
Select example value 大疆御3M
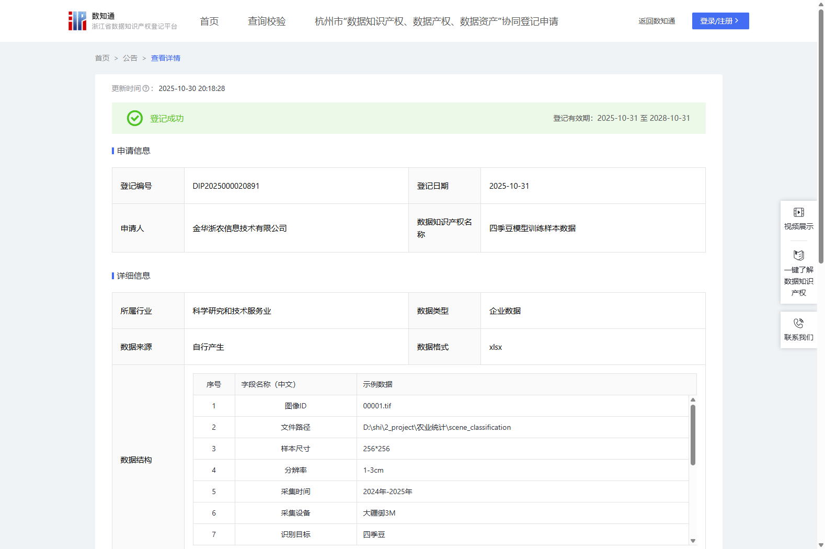point(379,513)
